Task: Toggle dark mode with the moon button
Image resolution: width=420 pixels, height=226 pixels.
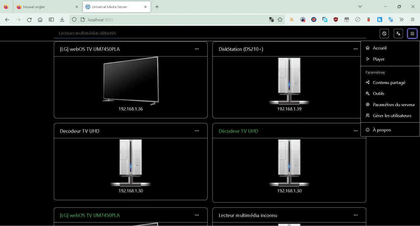Action: point(385,34)
